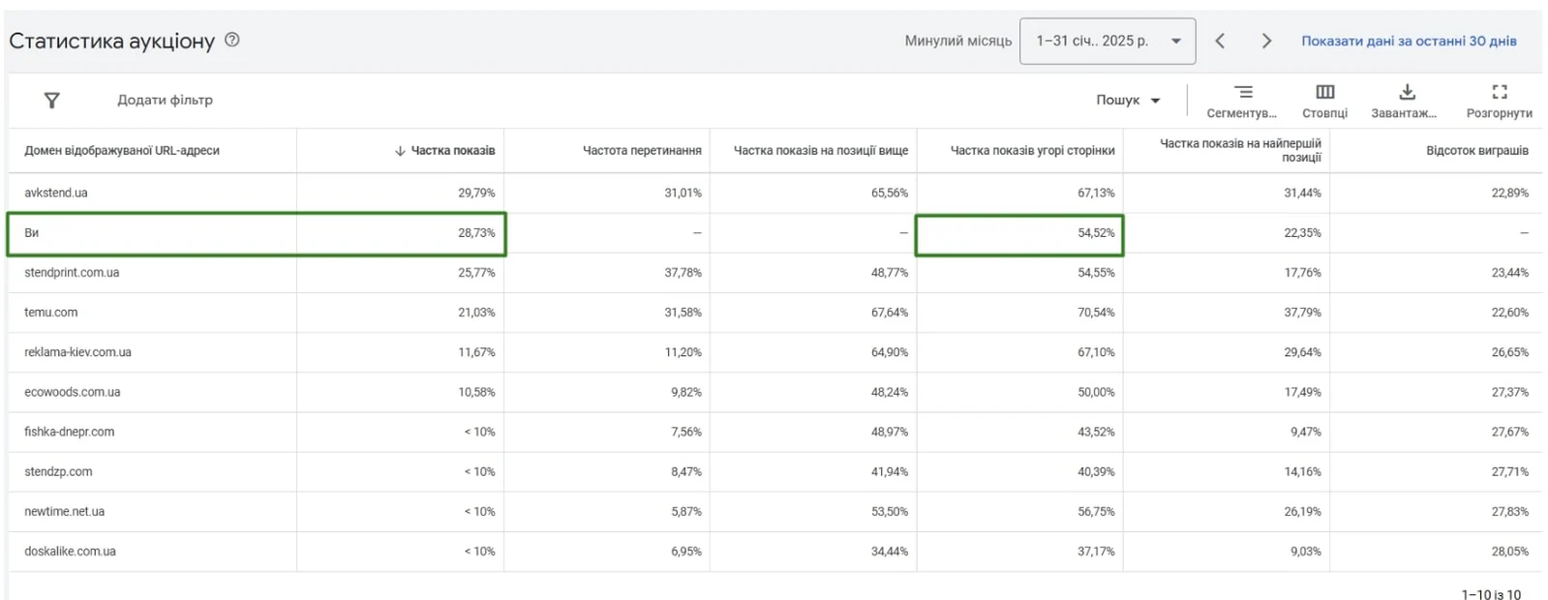The width and height of the screenshot is (1548, 600).
Task: Click the newtime.net.ua domain cell
Action: tap(65, 511)
